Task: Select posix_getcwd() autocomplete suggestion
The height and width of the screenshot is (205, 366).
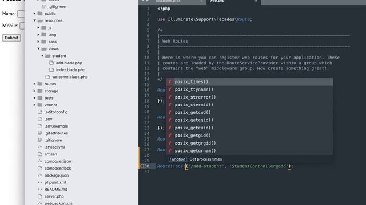Action: coord(249,113)
